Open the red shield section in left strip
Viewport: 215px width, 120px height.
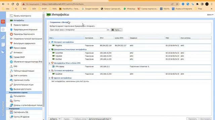pyautogui.click(x=3, y=22)
